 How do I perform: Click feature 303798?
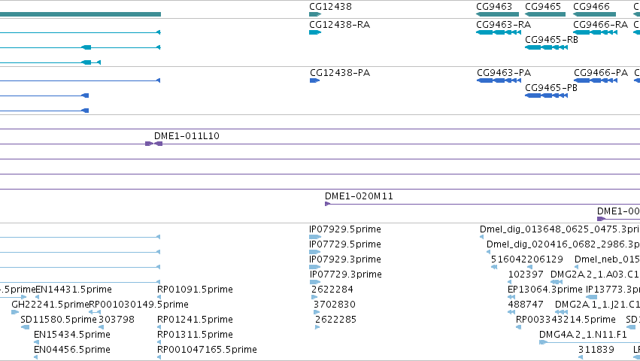click(x=102, y=327)
